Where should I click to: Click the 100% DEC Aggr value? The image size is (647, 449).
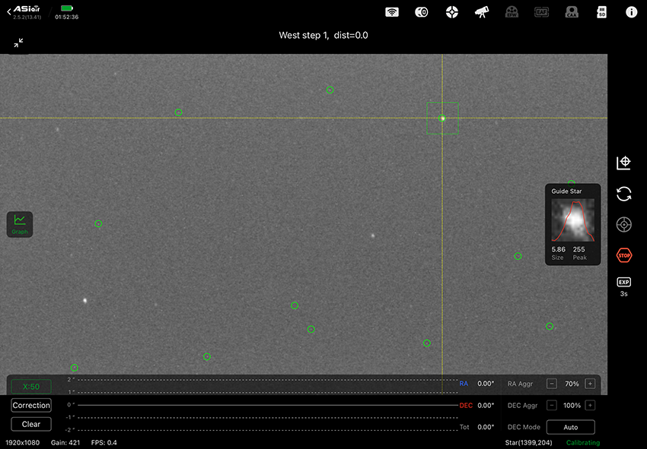(x=572, y=406)
